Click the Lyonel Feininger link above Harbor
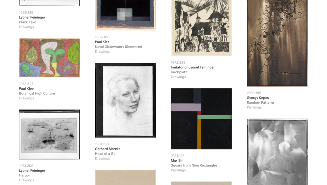The height and width of the screenshot is (185, 327). tap(32, 170)
